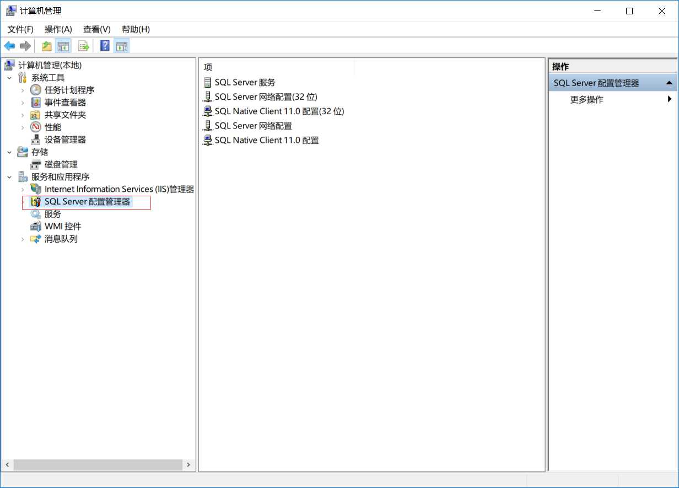Select the WMI 控件 label
Viewport: 679px width, 488px height.
point(63,227)
